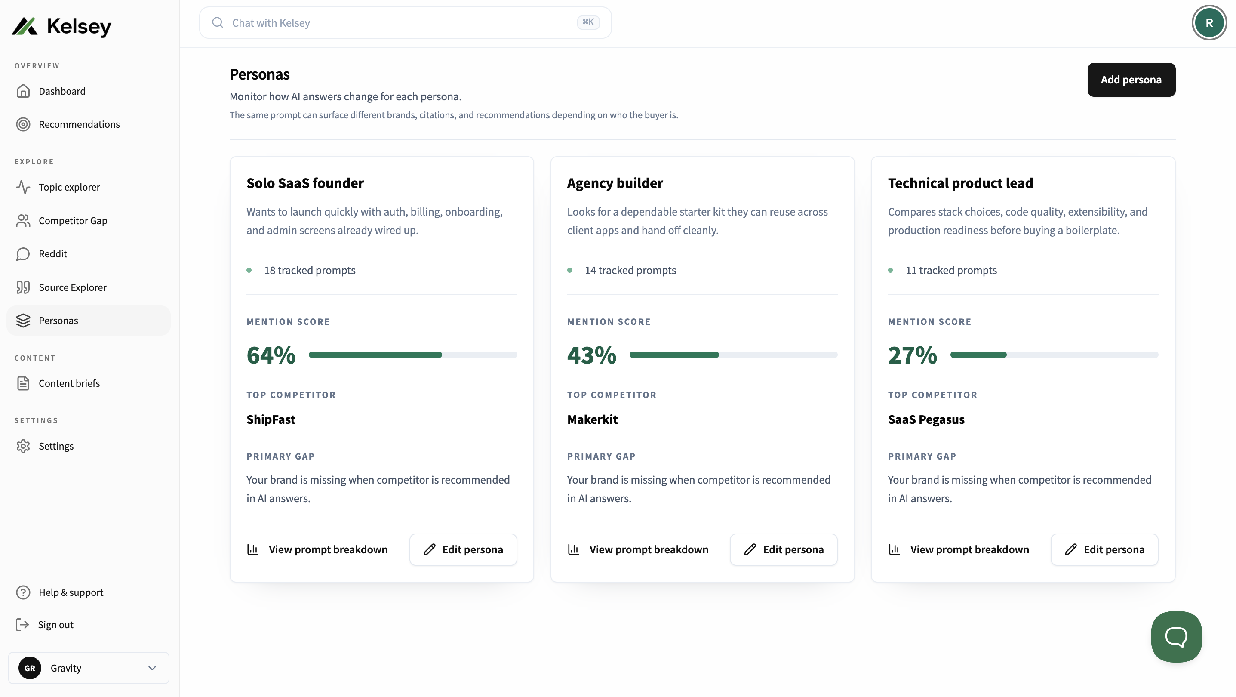
Task: Click the SaaS Pegasus top competitor name
Action: click(926, 419)
